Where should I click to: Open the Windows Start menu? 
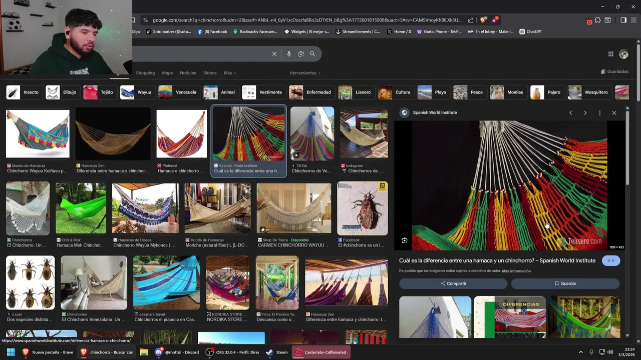11,352
